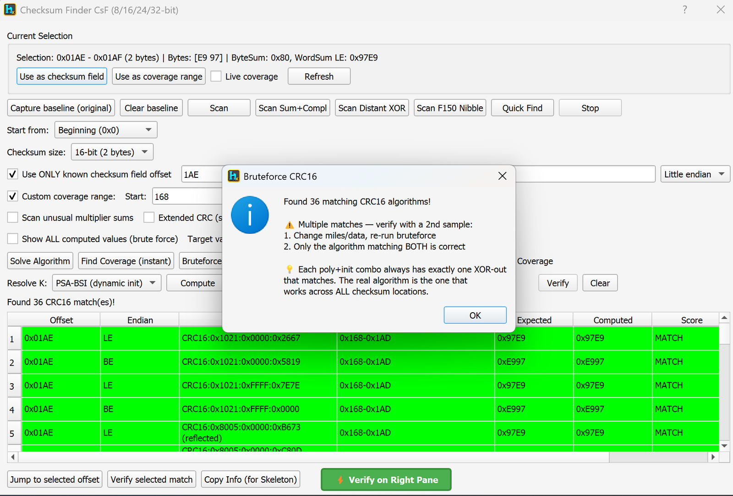Click Scan Distant XOR button
The width and height of the screenshot is (733, 496).
(x=372, y=108)
